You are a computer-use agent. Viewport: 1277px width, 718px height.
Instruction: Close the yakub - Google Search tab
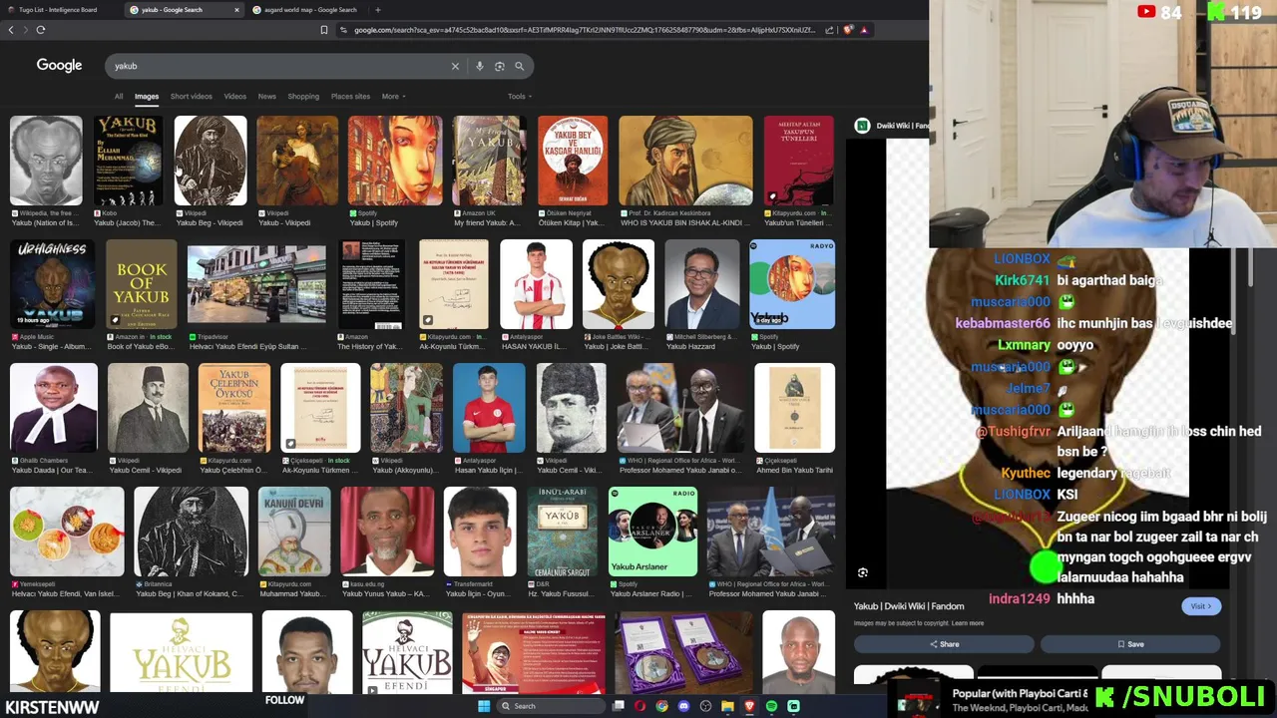click(236, 10)
